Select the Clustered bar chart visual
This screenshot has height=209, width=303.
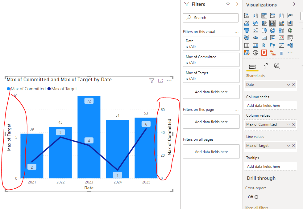(264, 16)
